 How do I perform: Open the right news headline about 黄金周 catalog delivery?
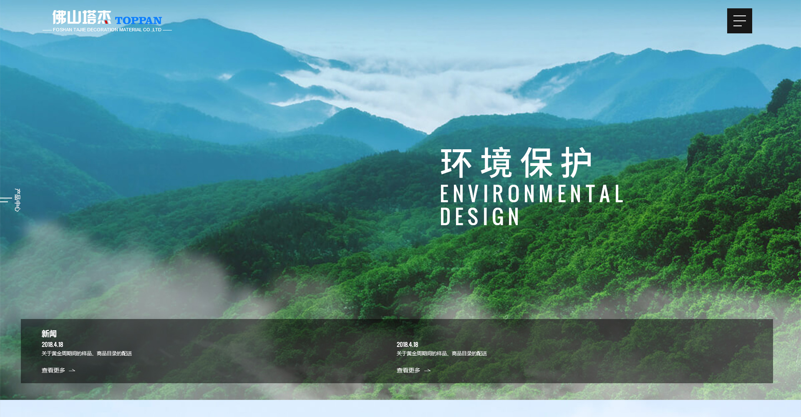(x=442, y=354)
